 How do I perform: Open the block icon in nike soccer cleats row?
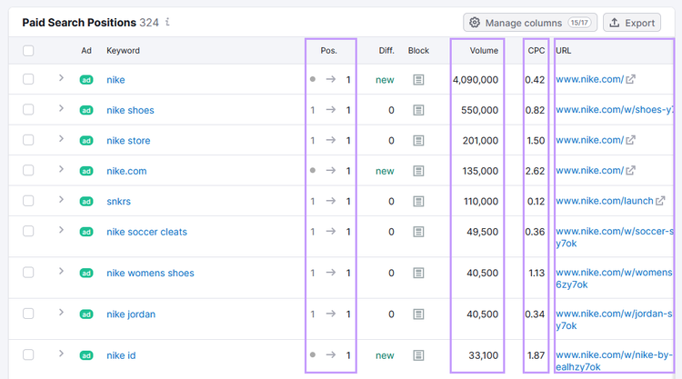(418, 232)
